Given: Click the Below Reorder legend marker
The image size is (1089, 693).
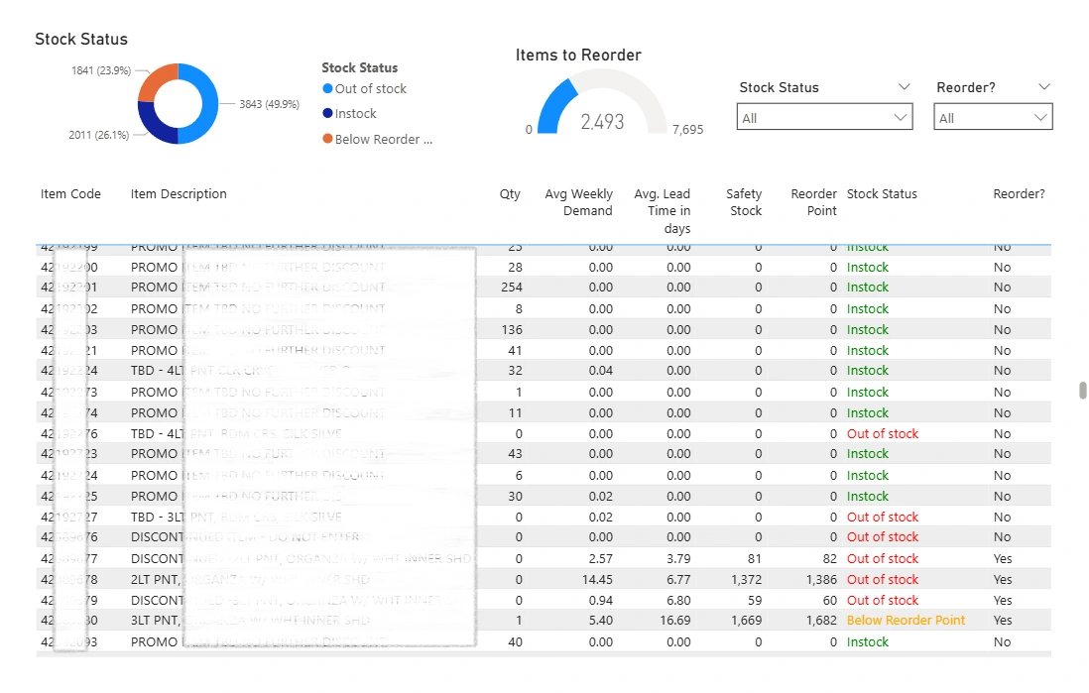Looking at the screenshot, I should pyautogui.click(x=328, y=138).
